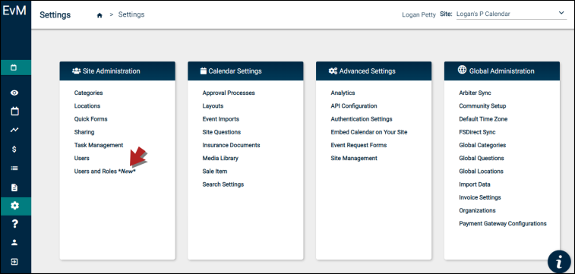The height and width of the screenshot is (274, 575).
Task: Select the settings gear icon in sidebar
Action: (14, 206)
